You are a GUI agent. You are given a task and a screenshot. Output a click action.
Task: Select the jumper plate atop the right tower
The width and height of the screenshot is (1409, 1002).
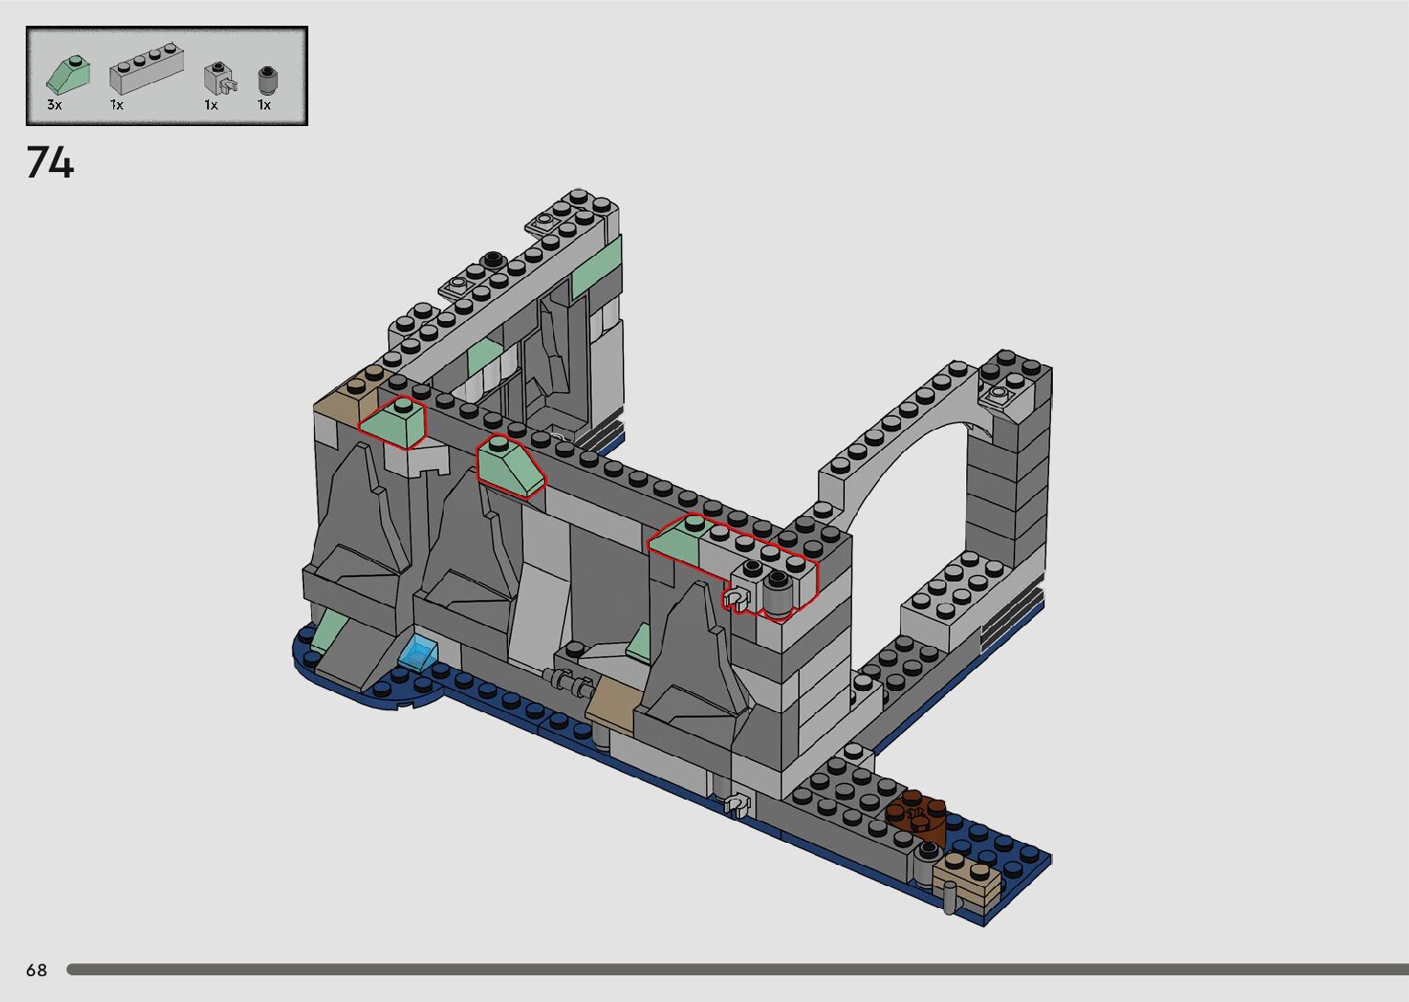tap(1000, 396)
